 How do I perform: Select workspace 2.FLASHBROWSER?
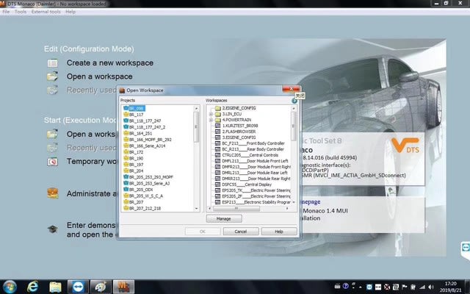tap(235, 132)
